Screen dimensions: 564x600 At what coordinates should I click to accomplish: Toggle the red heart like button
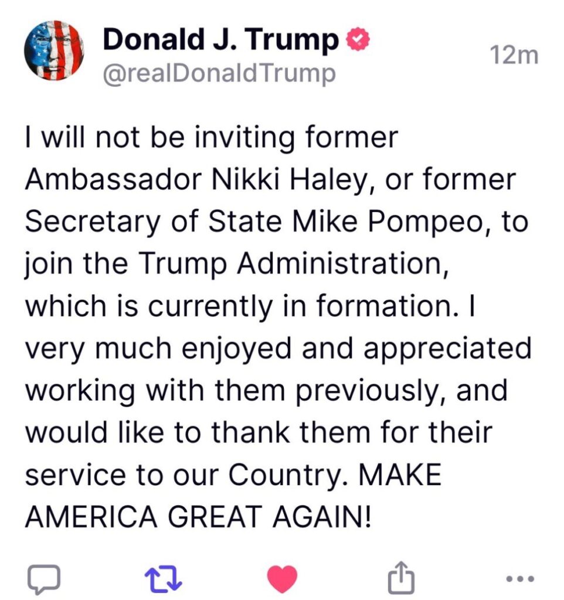pyautogui.click(x=282, y=578)
